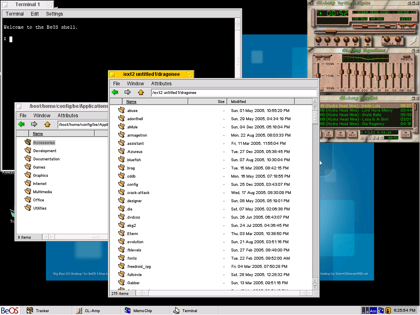This screenshot has width=420, height=315.
Task: Click the up-folder arrow in the dragonee window
Action: [x=141, y=92]
